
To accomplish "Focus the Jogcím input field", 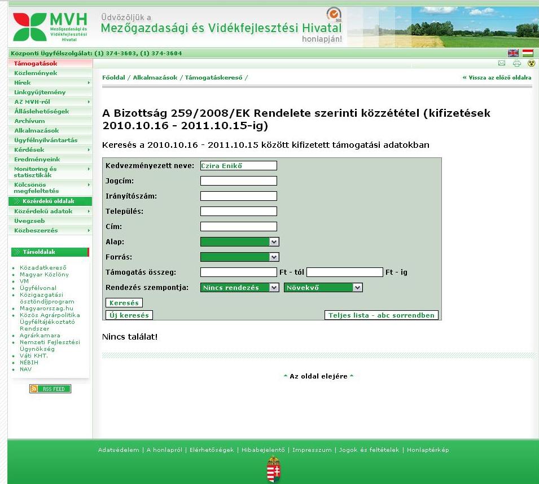I will pyautogui.click(x=239, y=181).
